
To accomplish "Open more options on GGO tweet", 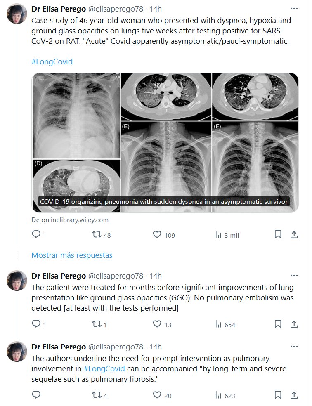I will tap(294, 276).
